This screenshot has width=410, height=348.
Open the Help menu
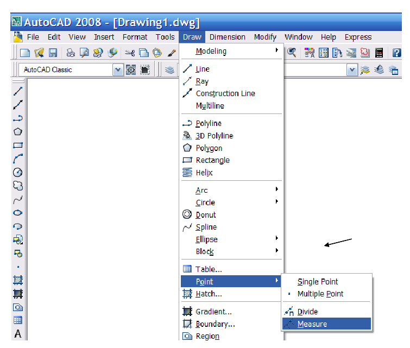coord(329,37)
